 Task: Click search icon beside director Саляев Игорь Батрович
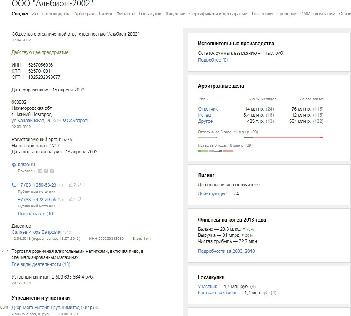[65, 233]
